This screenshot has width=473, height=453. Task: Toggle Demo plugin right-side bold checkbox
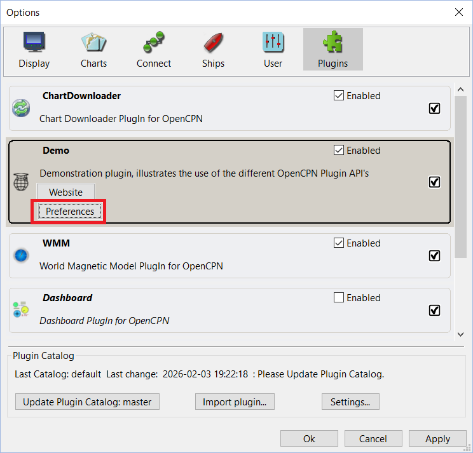click(434, 182)
